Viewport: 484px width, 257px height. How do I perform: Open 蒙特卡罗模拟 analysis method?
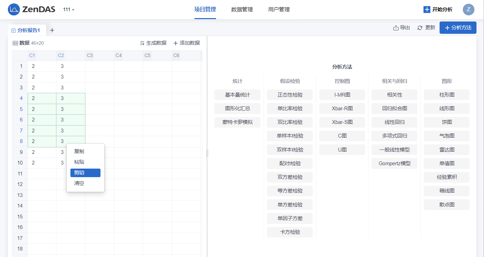(238, 122)
